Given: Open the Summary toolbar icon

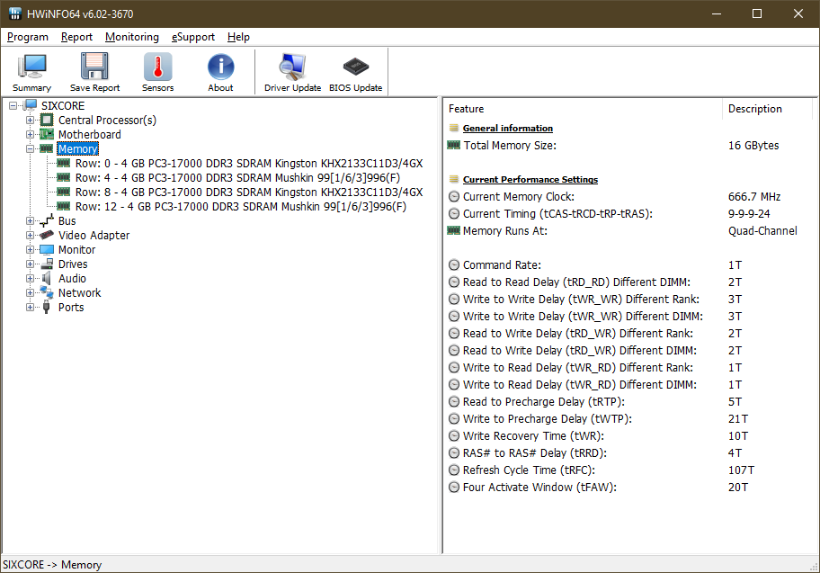Looking at the screenshot, I should click(x=31, y=67).
